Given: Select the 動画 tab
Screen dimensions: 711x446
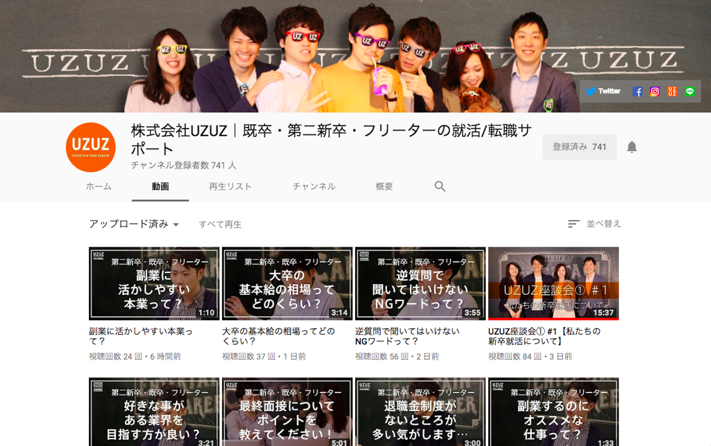Looking at the screenshot, I should point(160,186).
